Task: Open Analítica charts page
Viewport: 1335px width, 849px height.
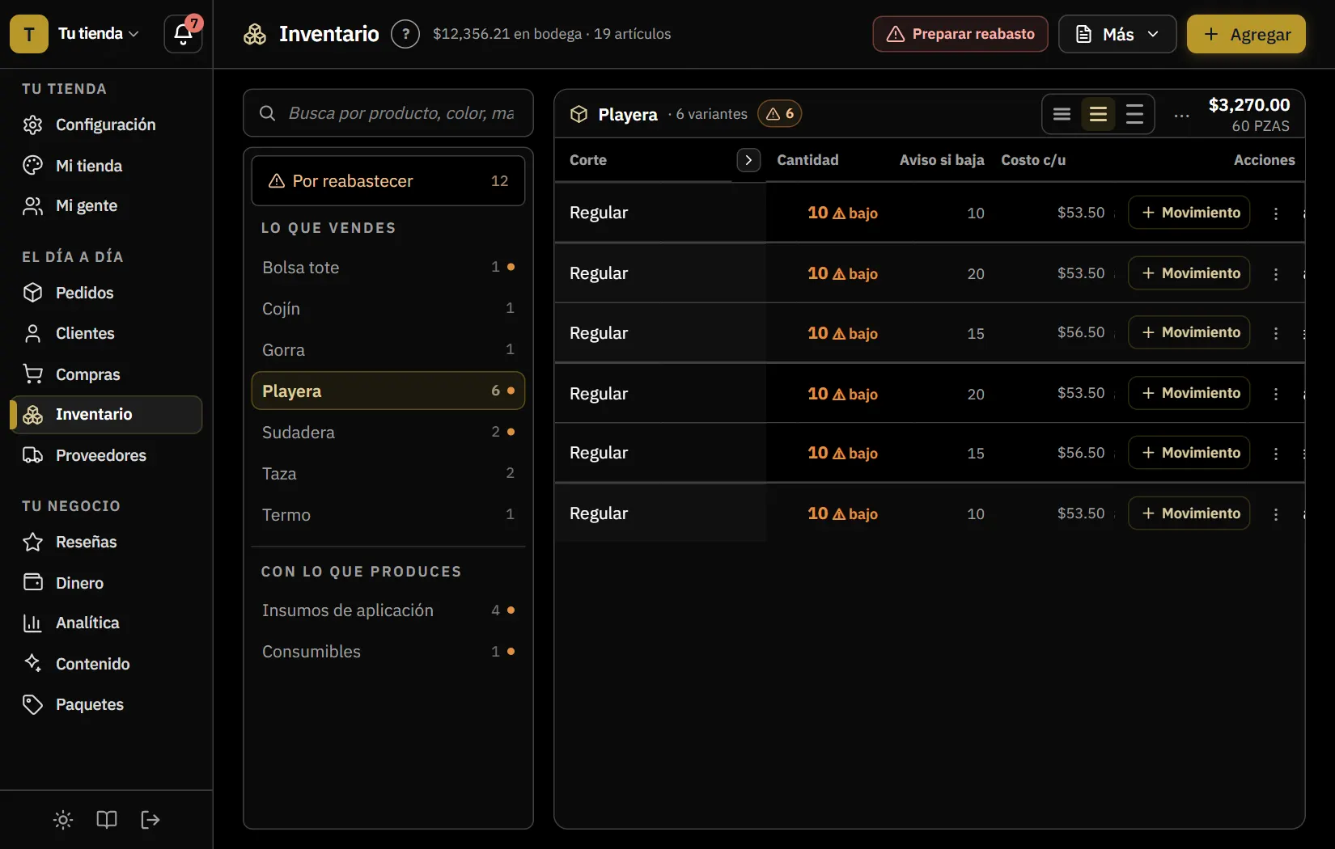Action: point(106,623)
